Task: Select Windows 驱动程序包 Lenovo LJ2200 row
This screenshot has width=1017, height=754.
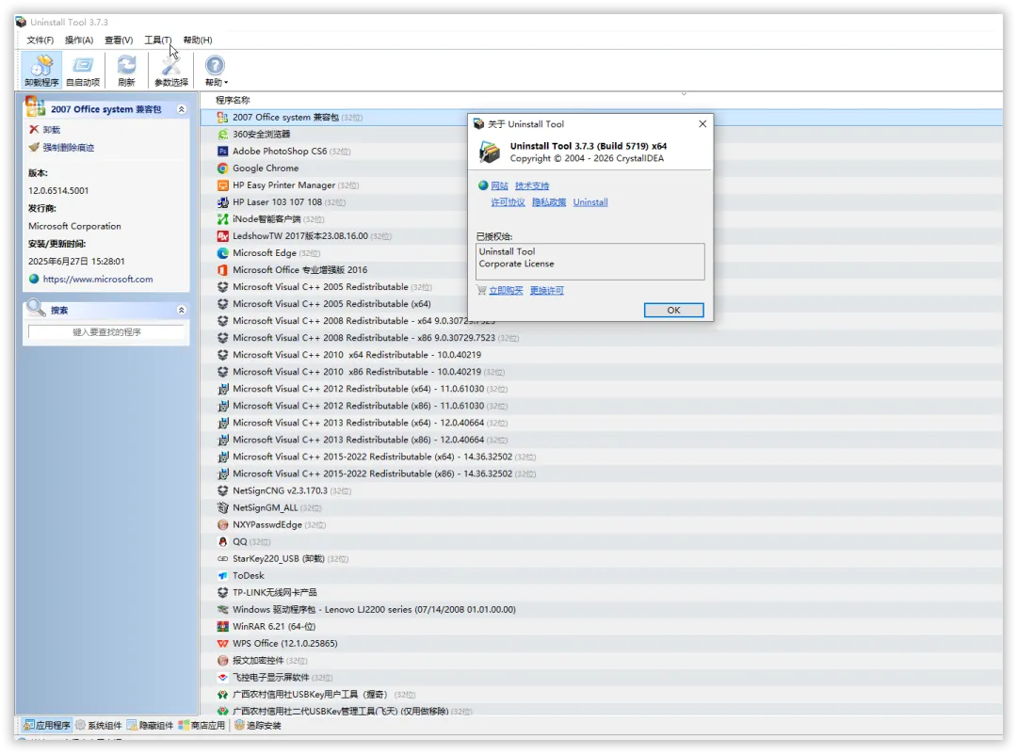Action: coord(601,610)
